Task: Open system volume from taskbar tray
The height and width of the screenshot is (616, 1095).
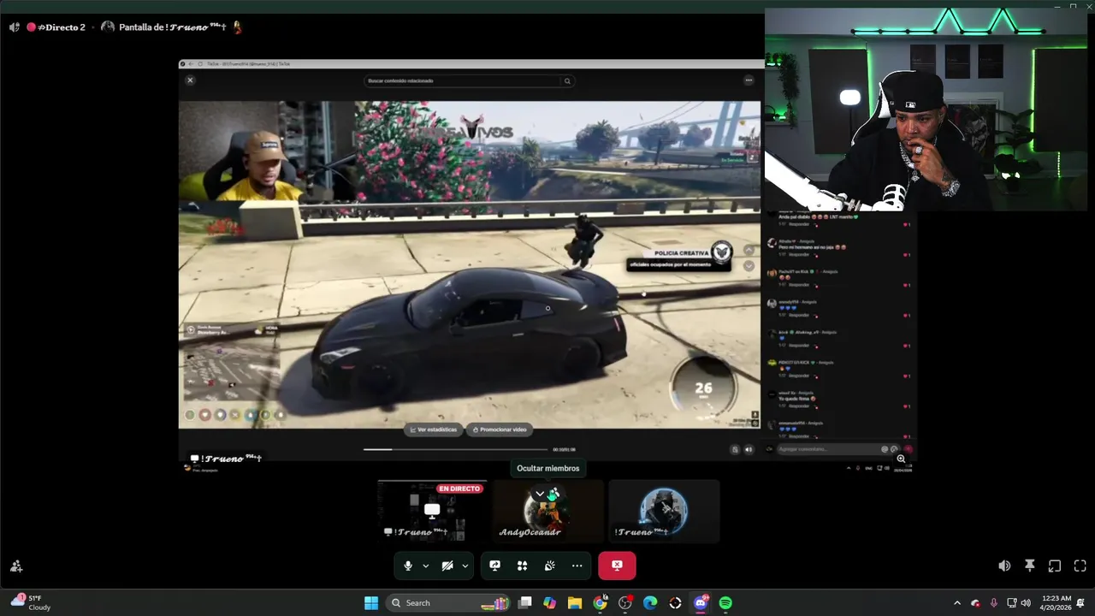Action: (x=1026, y=603)
